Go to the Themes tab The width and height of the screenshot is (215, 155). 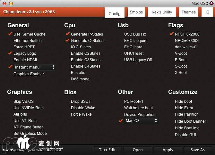[x=188, y=12]
